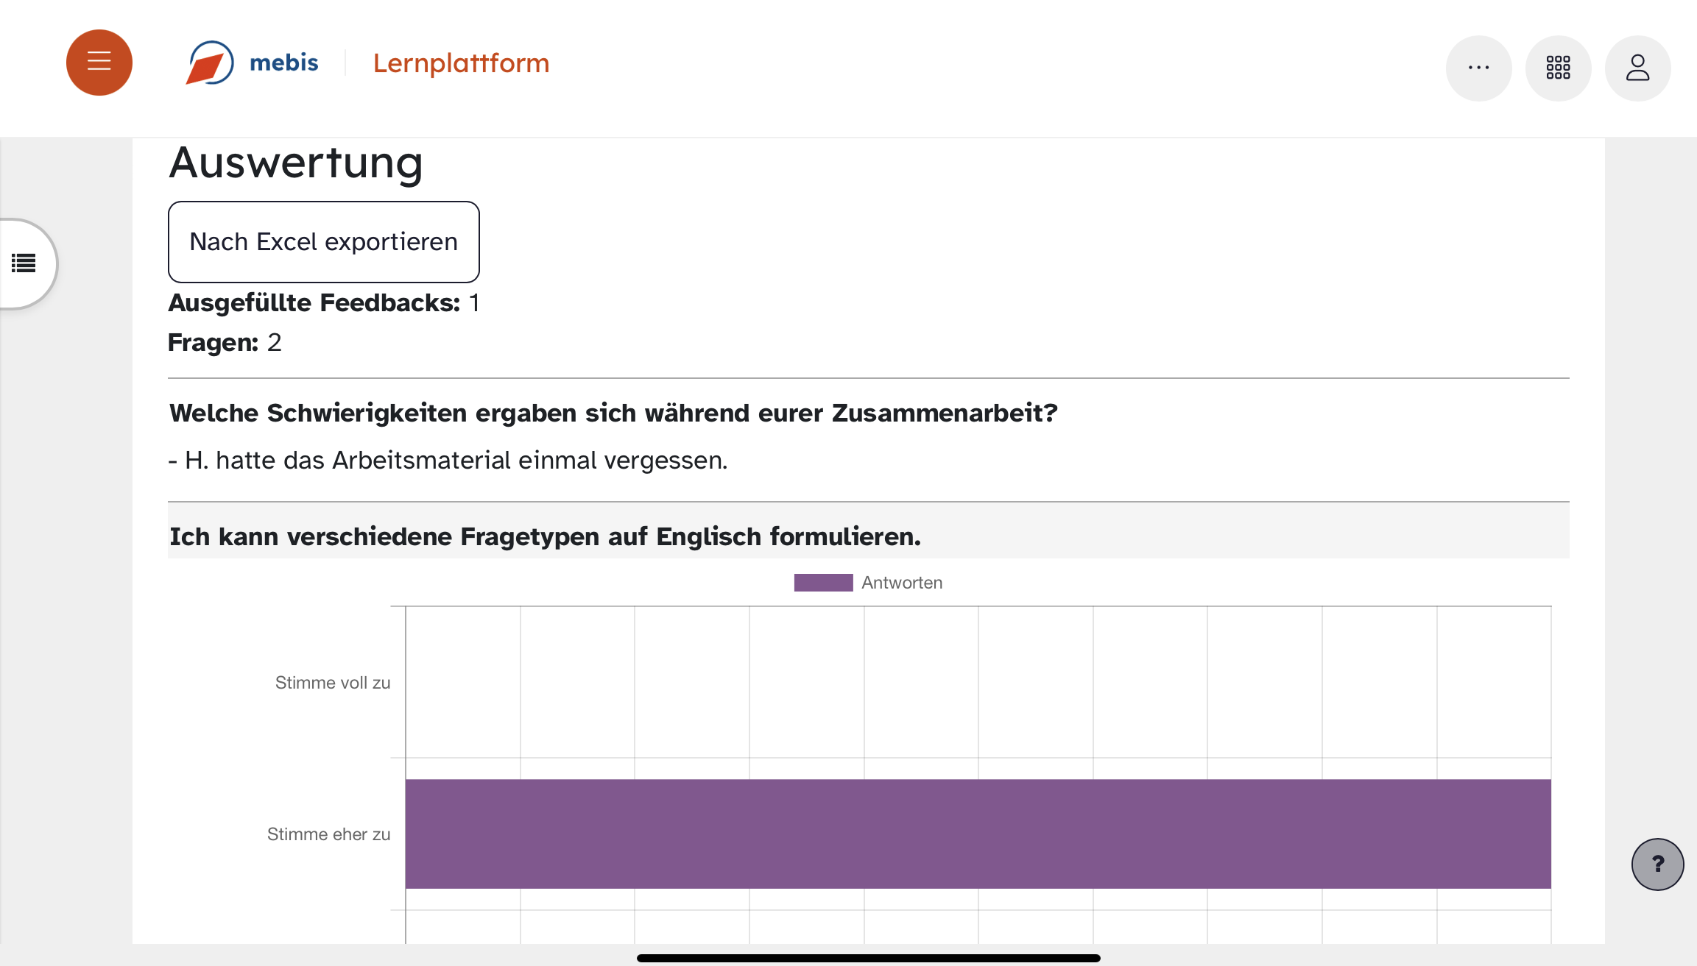Viewport: 1697px width, 966px height.
Task: Click the Arbeitsmaterial vergessen answer text
Action: click(448, 461)
